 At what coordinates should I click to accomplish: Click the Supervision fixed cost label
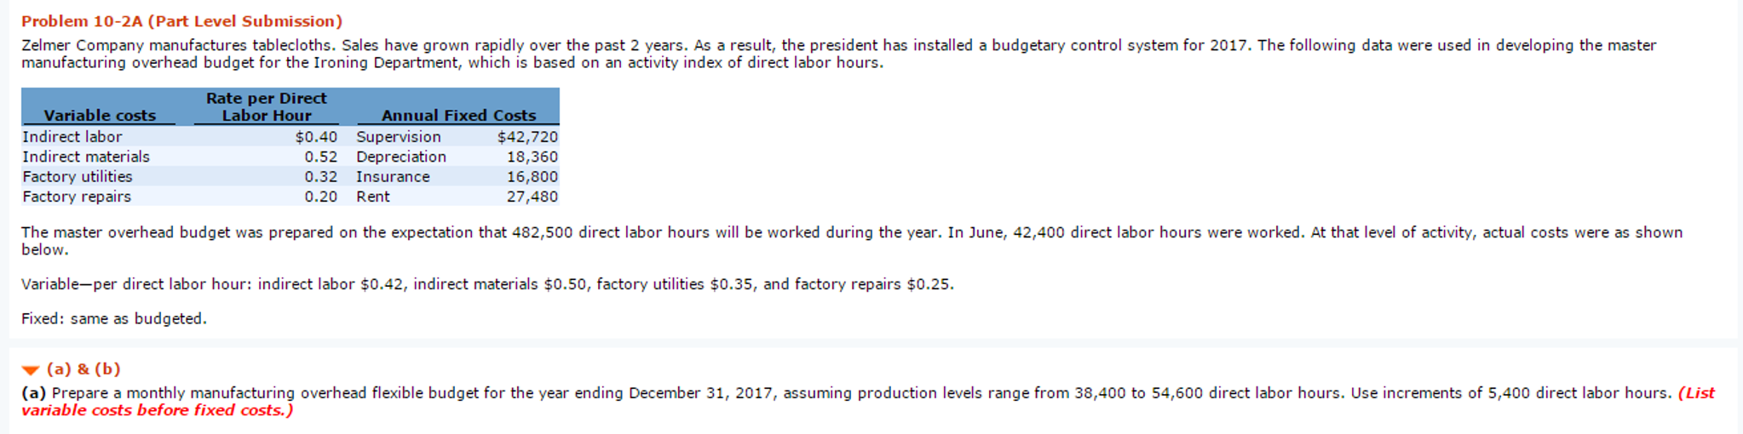(399, 137)
